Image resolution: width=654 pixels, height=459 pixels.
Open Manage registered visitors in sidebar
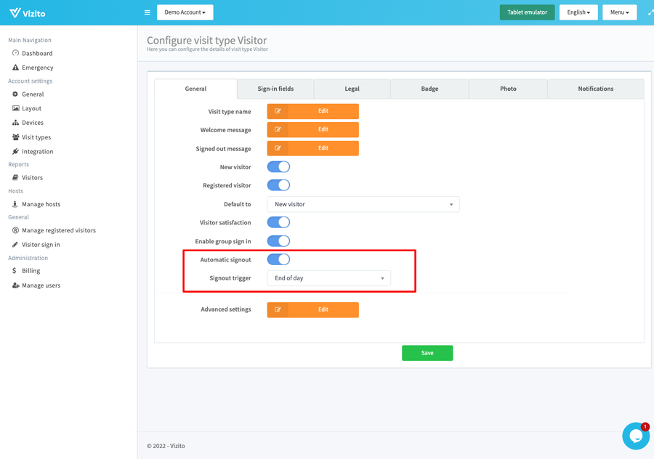(x=58, y=230)
